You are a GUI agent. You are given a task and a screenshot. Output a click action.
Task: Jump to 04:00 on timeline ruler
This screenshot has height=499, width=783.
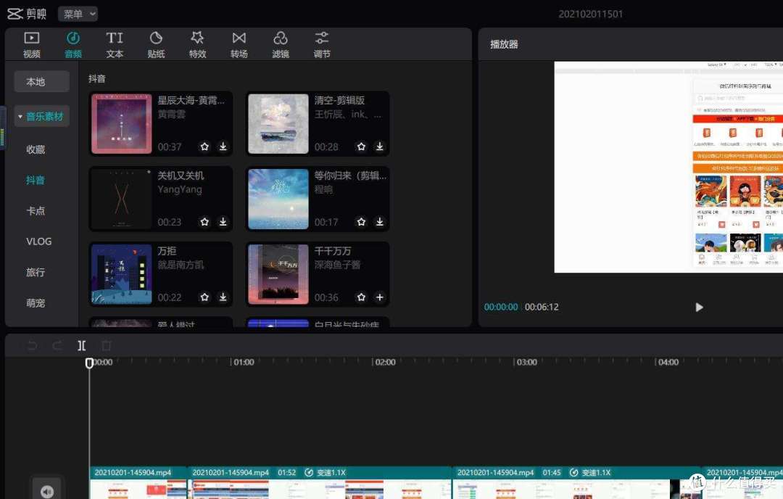pos(668,362)
